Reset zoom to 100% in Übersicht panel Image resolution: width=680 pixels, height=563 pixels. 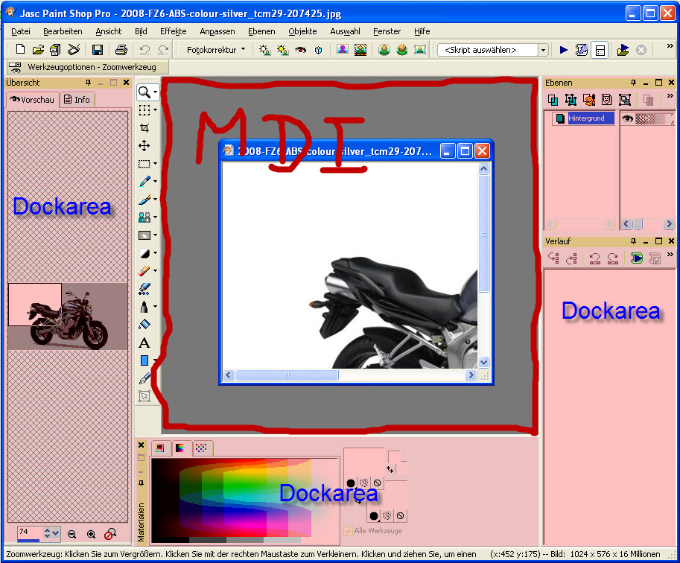point(110,534)
